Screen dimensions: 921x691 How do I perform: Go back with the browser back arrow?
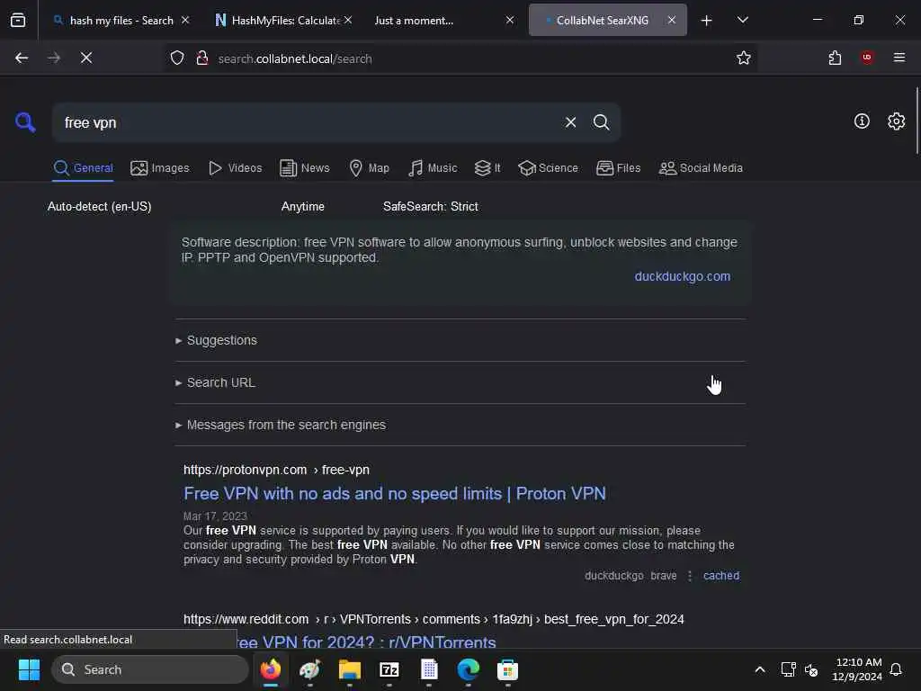point(22,58)
